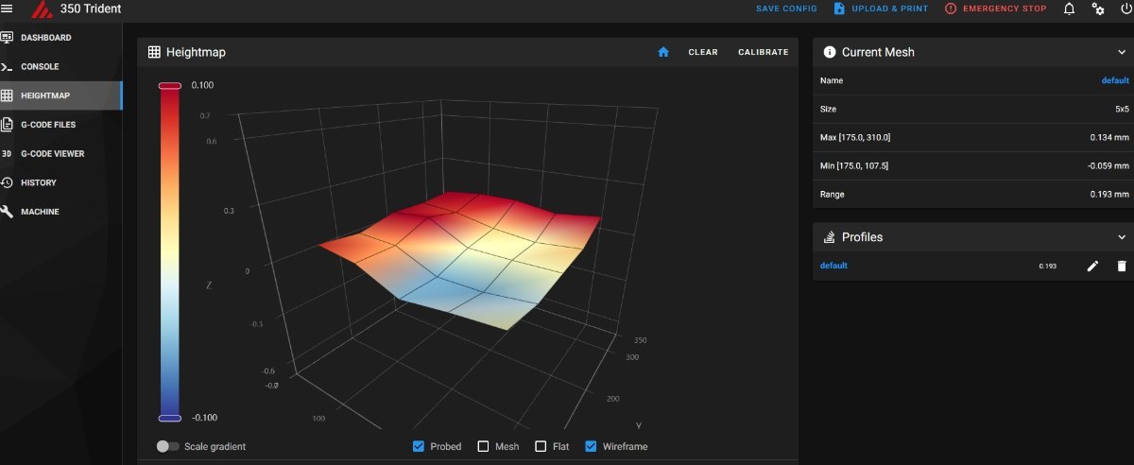
Task: Collapse the Profiles panel chevron
Action: [x=1122, y=237]
